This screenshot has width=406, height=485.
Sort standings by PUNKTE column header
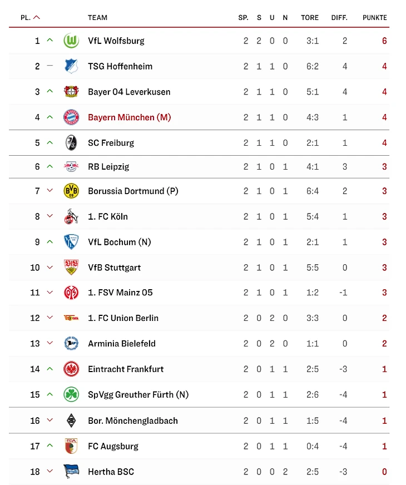(x=374, y=18)
